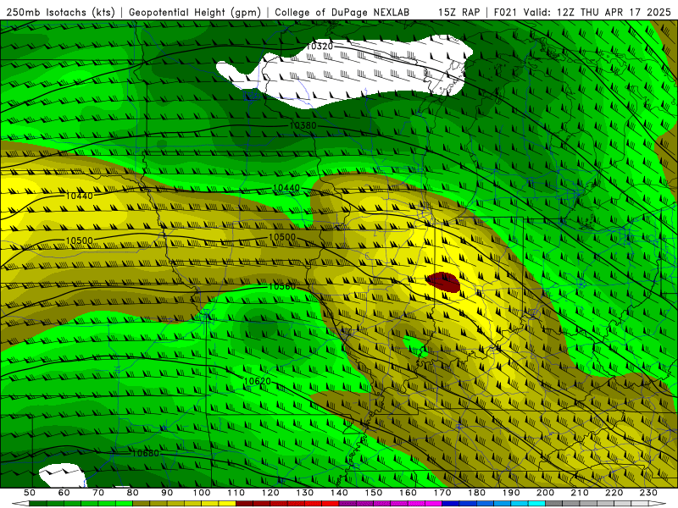Click the 'Geopotential Height (gpm)' header text

pyautogui.click(x=195, y=12)
